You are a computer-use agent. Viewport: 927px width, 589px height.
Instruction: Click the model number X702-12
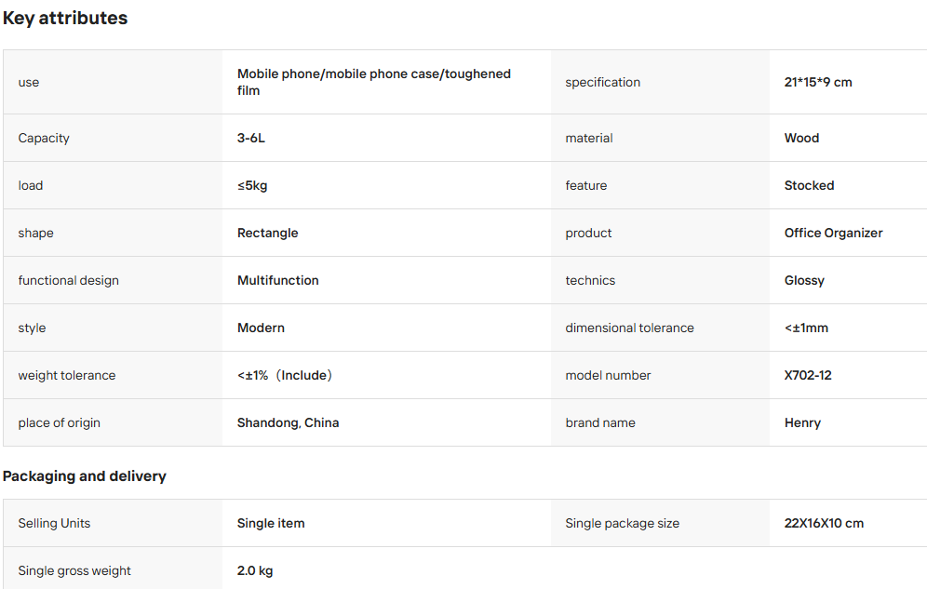(808, 376)
